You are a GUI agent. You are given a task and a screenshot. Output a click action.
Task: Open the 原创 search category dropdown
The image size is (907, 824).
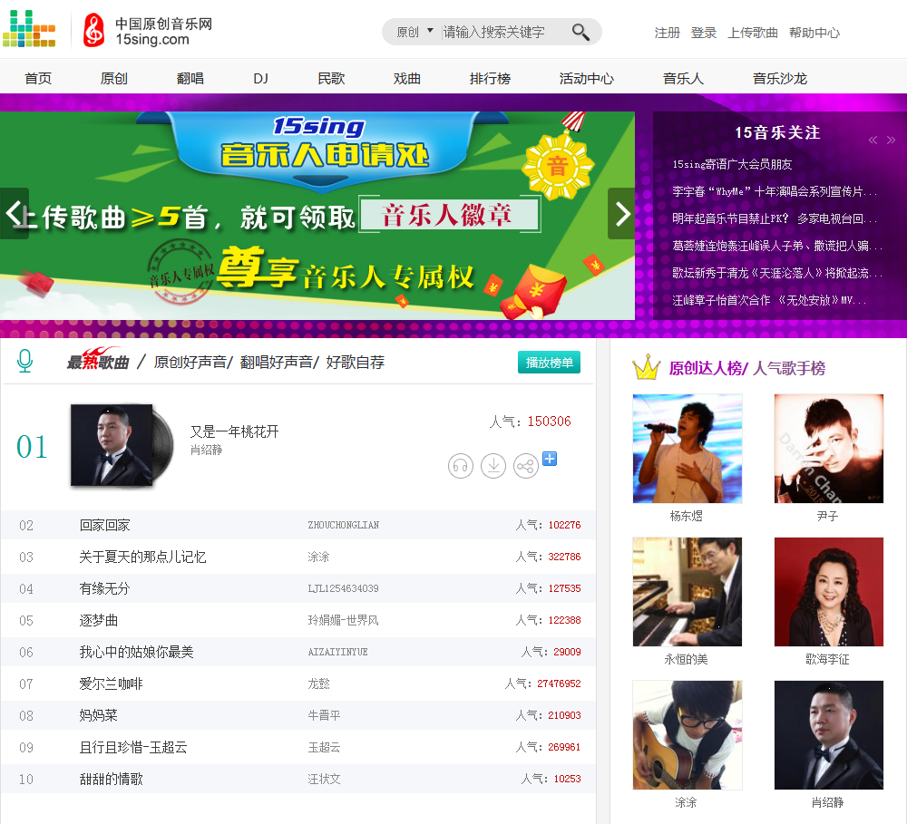coord(414,32)
